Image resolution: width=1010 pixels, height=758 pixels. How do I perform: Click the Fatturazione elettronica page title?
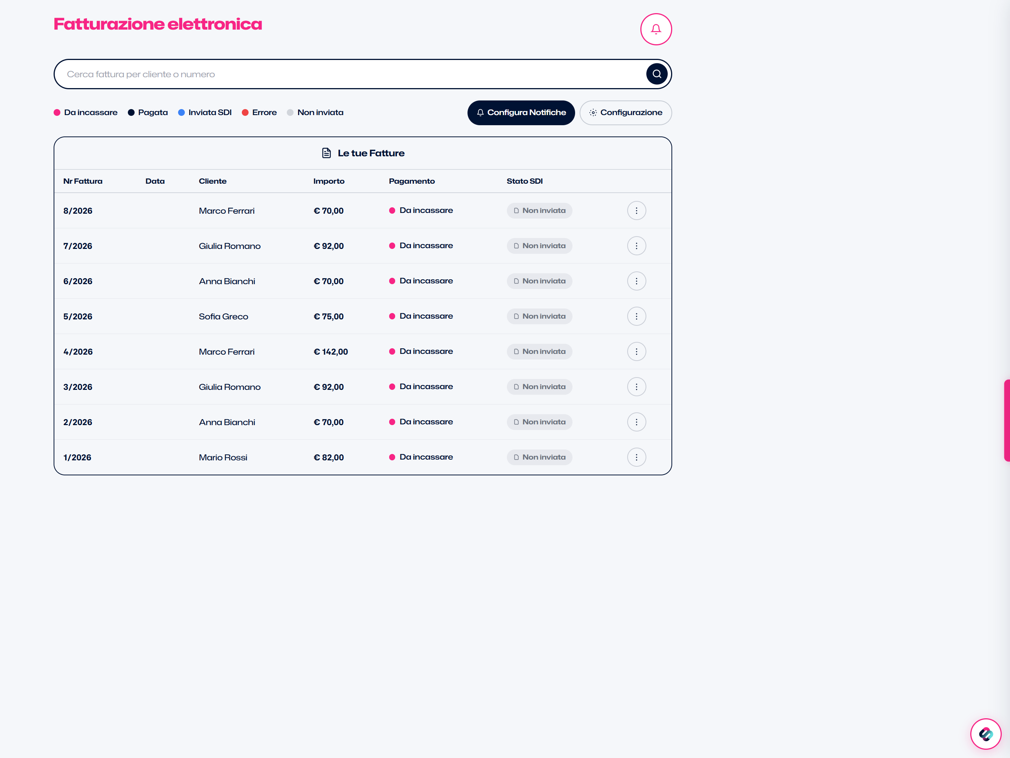pos(158,24)
